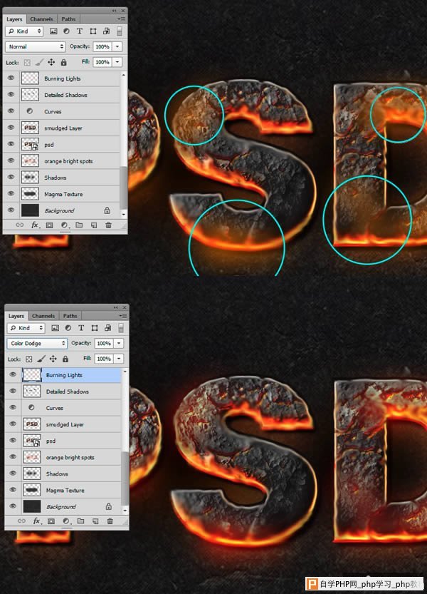427x594 pixels.
Task: Create adjustment layer in the Normal-mode panel
Action: [x=64, y=225]
